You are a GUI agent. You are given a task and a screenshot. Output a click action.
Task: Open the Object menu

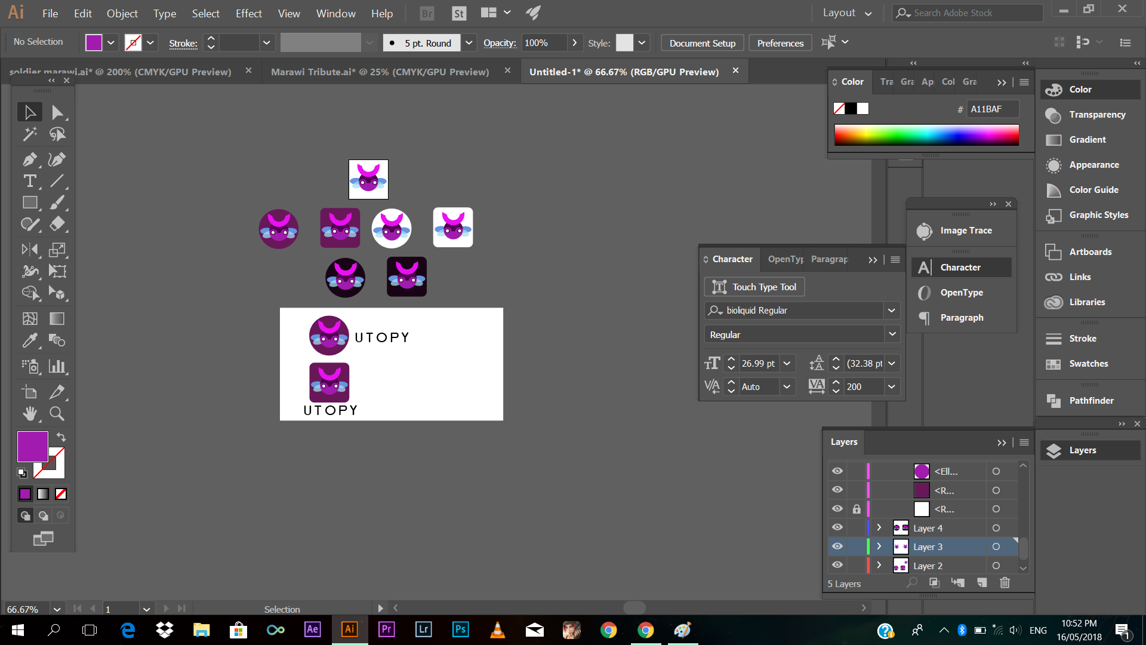coord(122,13)
